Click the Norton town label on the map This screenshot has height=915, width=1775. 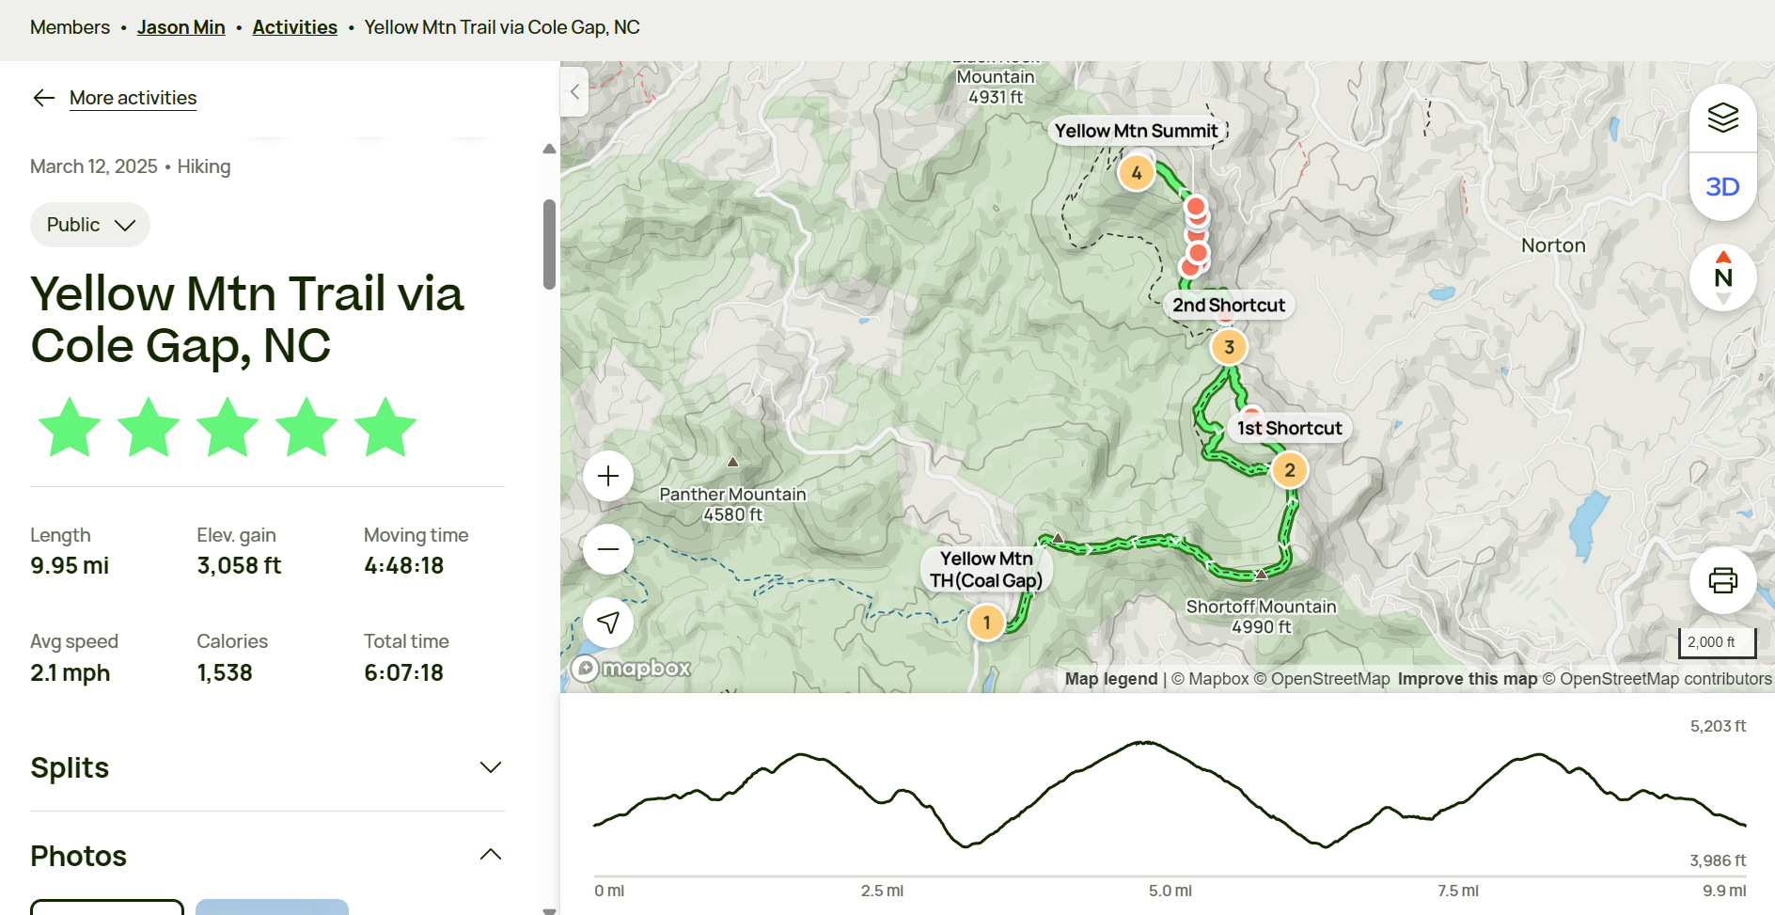point(1553,245)
